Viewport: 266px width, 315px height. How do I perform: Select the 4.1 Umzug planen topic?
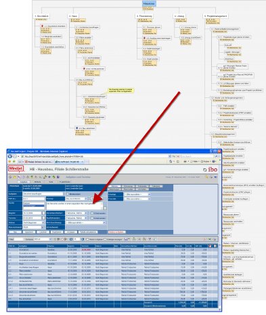[x=189, y=27]
